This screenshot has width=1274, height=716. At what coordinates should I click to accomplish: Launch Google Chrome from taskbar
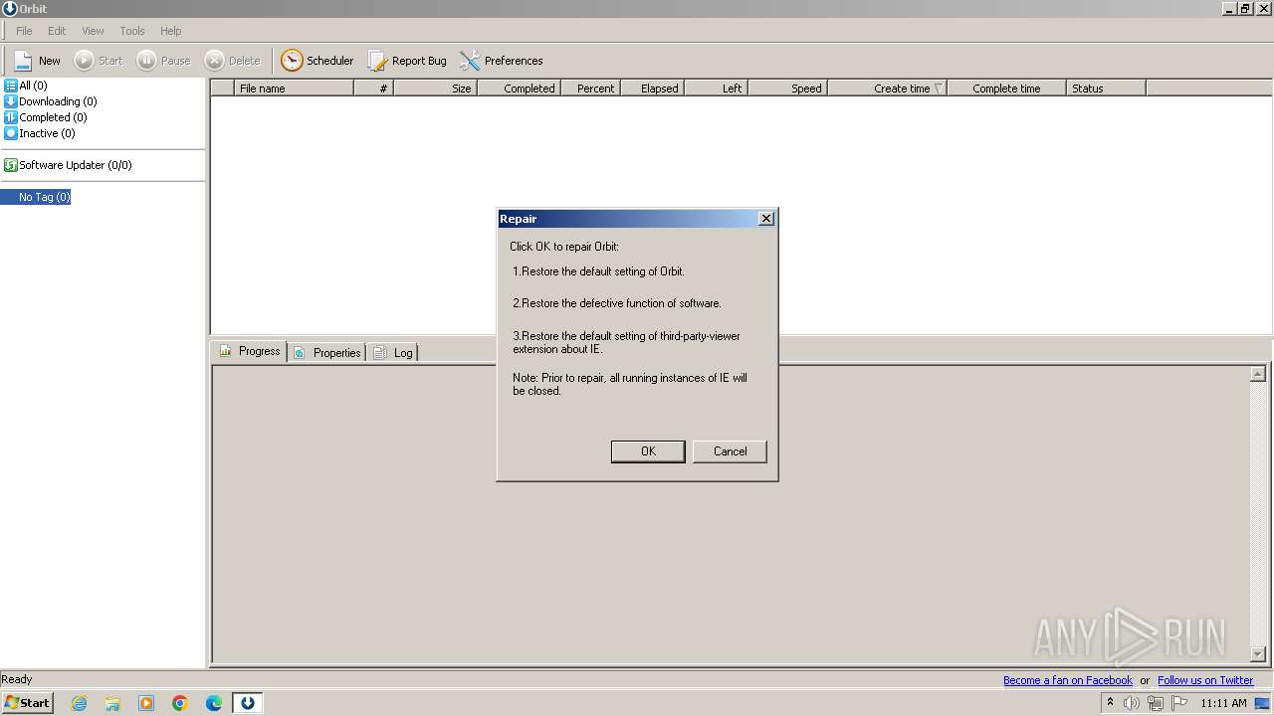(180, 703)
